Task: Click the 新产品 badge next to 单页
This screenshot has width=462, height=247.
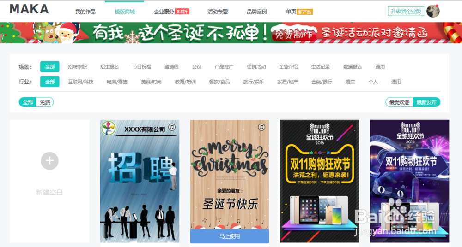Action: [304, 12]
